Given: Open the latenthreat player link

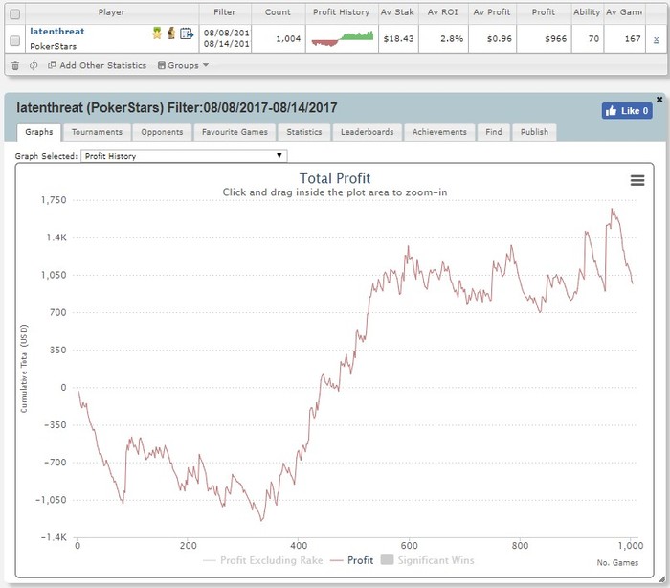Looking at the screenshot, I should (x=56, y=32).
